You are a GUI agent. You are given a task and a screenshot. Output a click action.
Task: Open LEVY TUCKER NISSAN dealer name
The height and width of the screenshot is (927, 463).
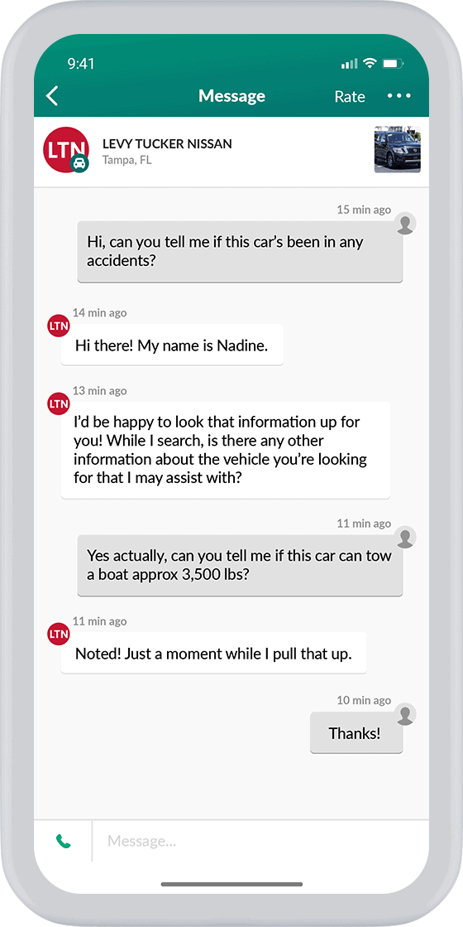[167, 143]
